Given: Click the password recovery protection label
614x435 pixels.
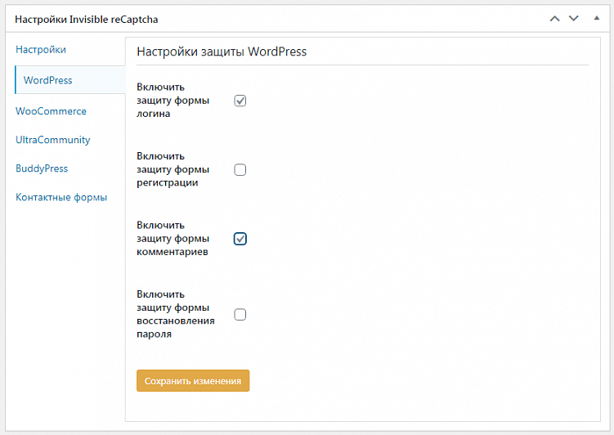Looking at the screenshot, I should (x=176, y=314).
